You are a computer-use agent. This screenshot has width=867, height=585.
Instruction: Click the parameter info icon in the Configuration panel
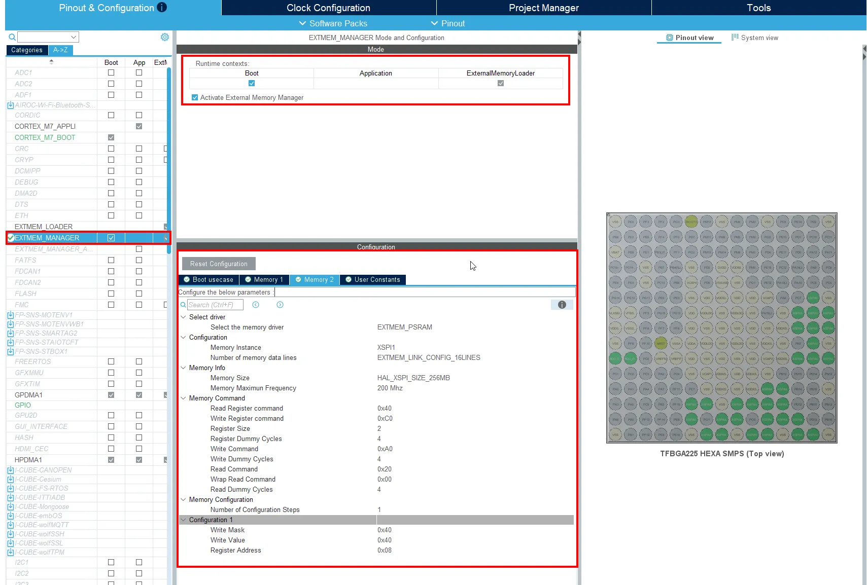562,305
